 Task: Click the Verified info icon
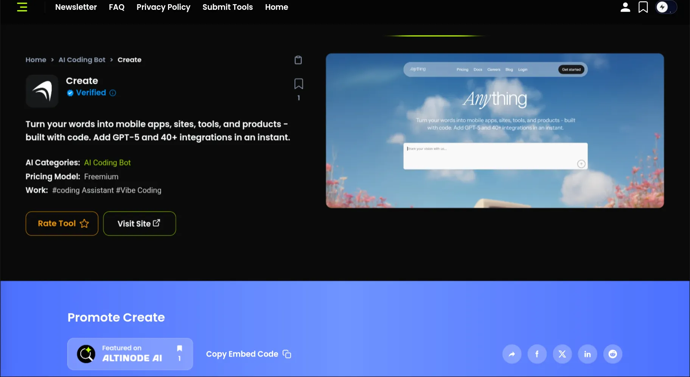coord(113,93)
